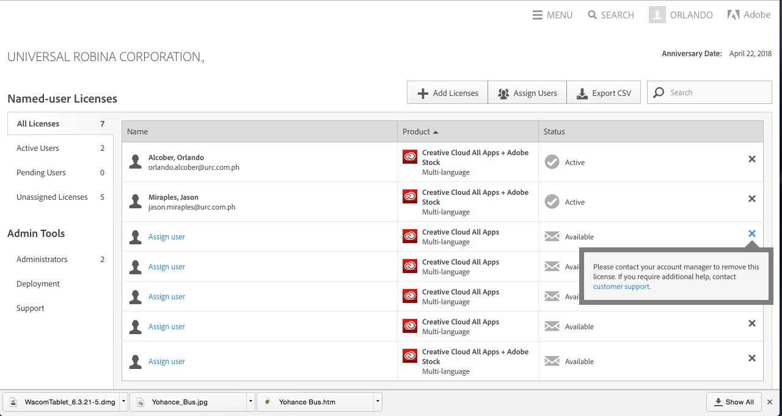Image resolution: width=782 pixels, height=416 pixels.
Task: Click Active checkmark icon for Jason
Action: [552, 202]
